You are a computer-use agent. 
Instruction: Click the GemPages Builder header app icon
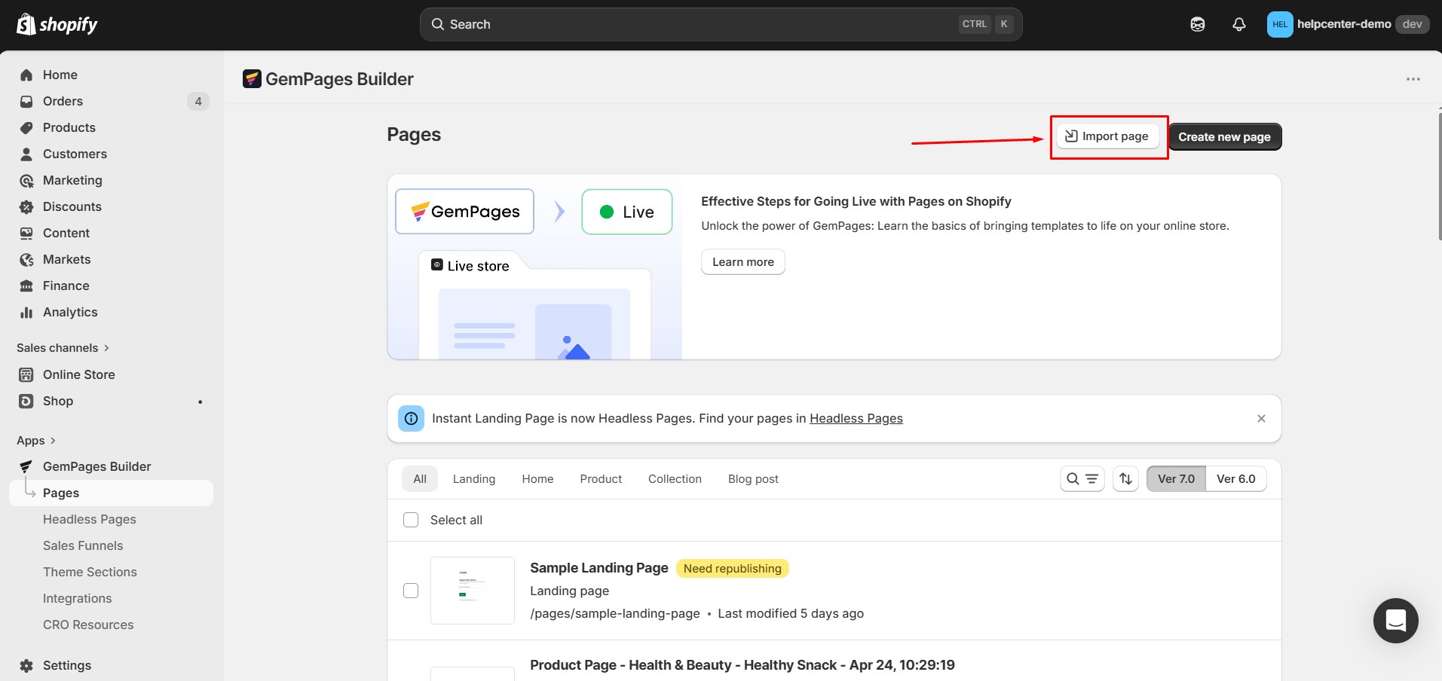pos(252,78)
